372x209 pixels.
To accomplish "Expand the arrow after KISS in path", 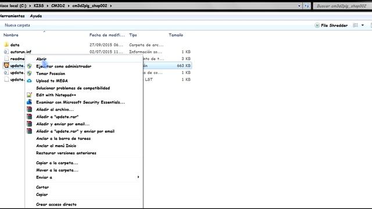I will point(48,6).
